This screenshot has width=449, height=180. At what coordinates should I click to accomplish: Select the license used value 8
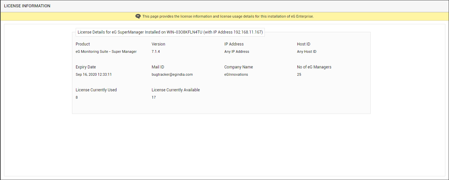click(77, 97)
